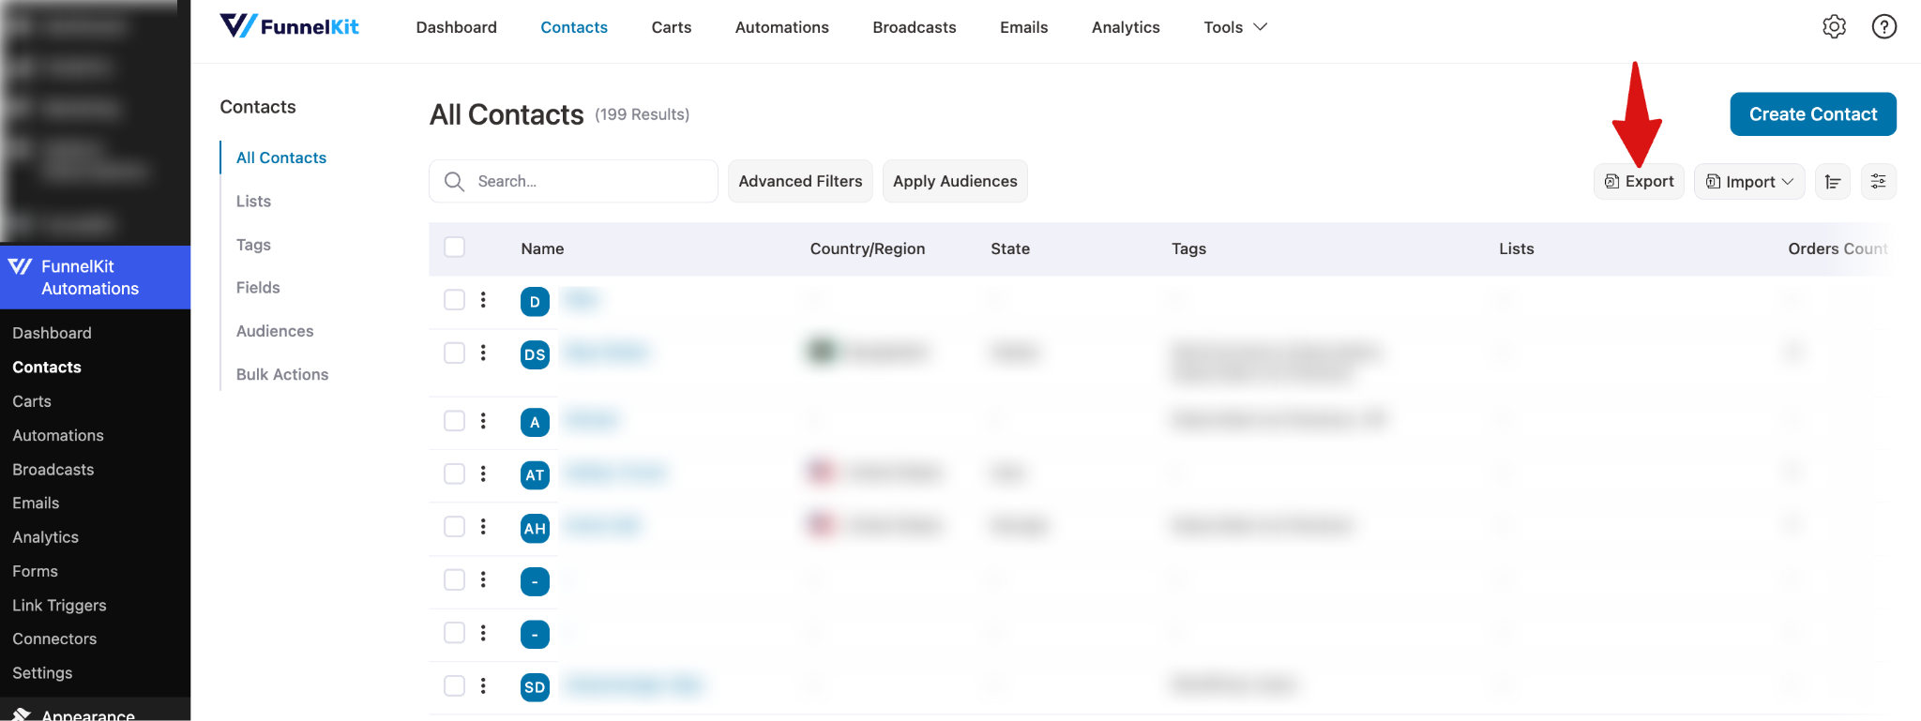This screenshot has width=1921, height=721.
Task: Click the FunnelKit logo
Action: (289, 26)
